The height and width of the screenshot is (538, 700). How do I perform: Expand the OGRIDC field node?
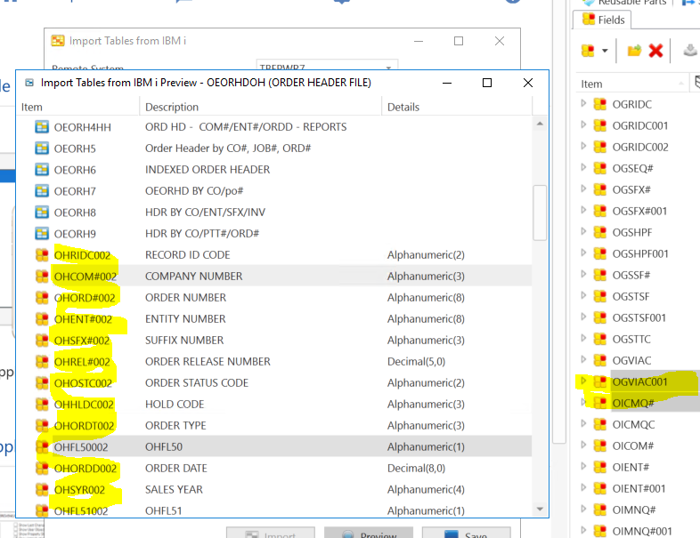click(x=583, y=104)
